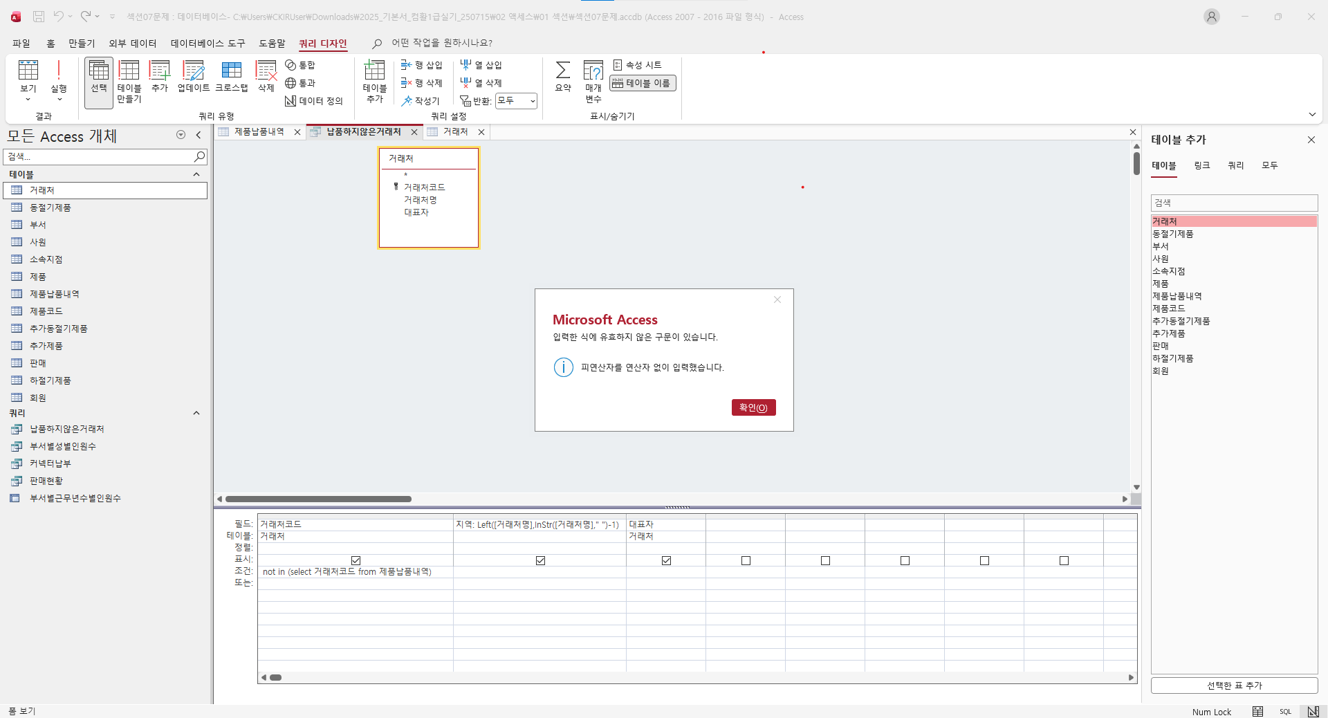
Task: Collapse the 쿼리 group in navigation pane
Action: (196, 413)
